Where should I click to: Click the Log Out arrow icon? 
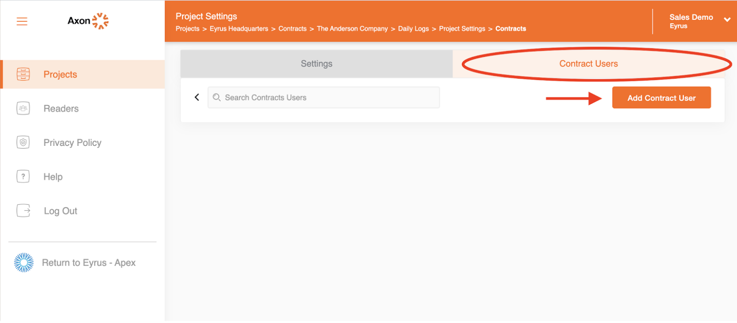24,211
